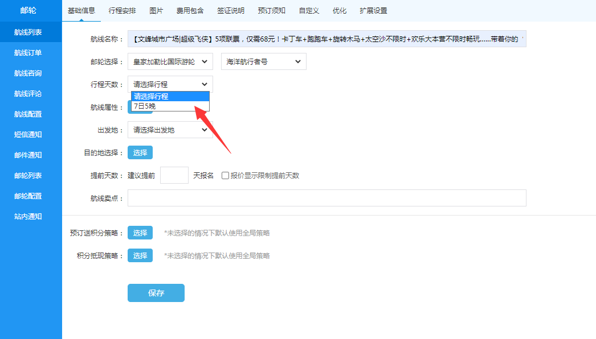Enable 报价显示限制提前天数 checkbox
Screen dimensions: 596x339
click(226, 176)
